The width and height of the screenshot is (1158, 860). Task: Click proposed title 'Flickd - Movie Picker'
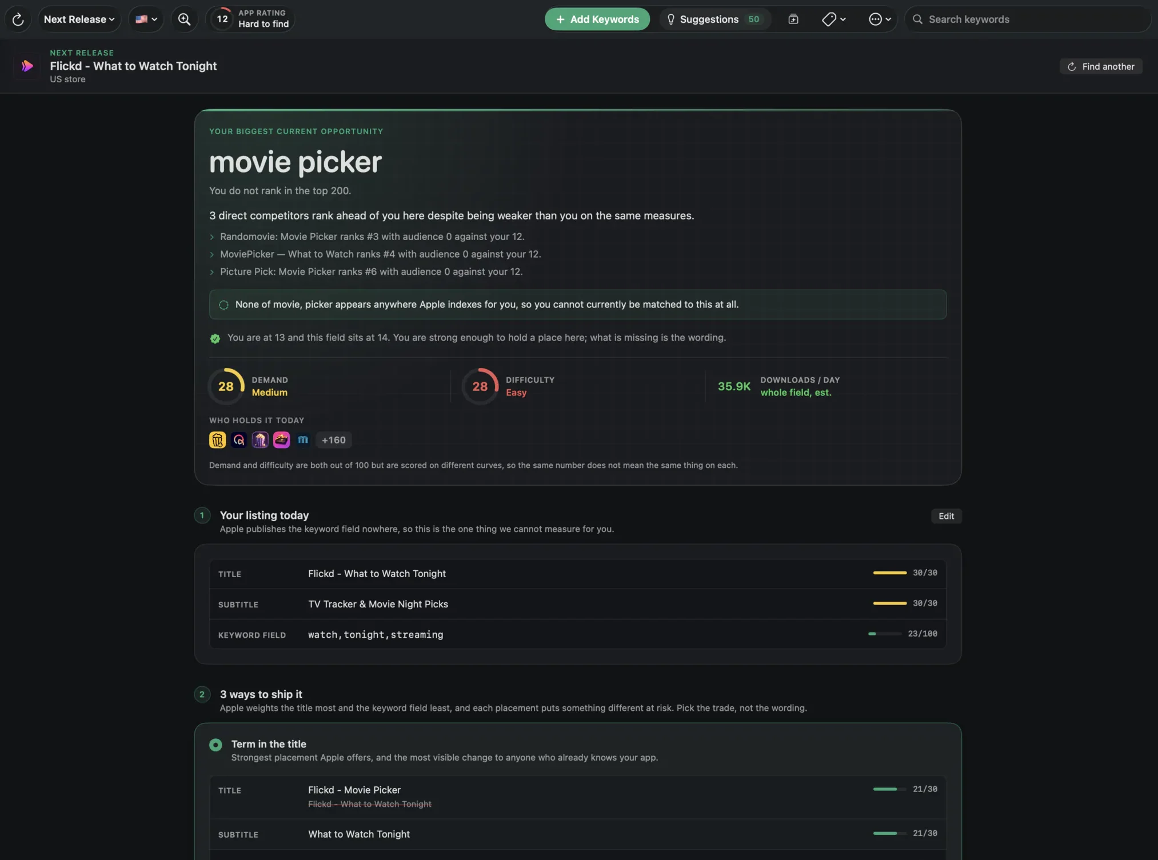(x=354, y=790)
